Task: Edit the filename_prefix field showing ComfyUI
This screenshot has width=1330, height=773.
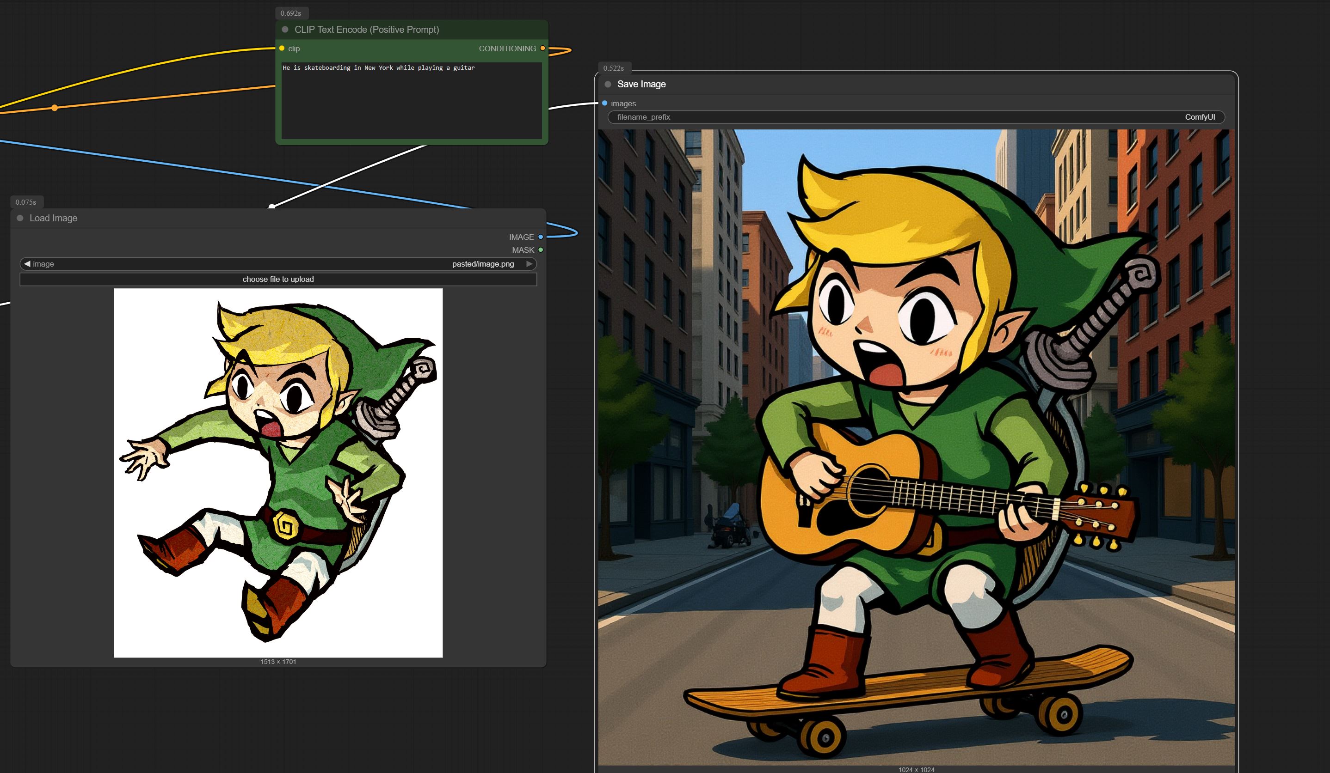Action: pos(916,117)
